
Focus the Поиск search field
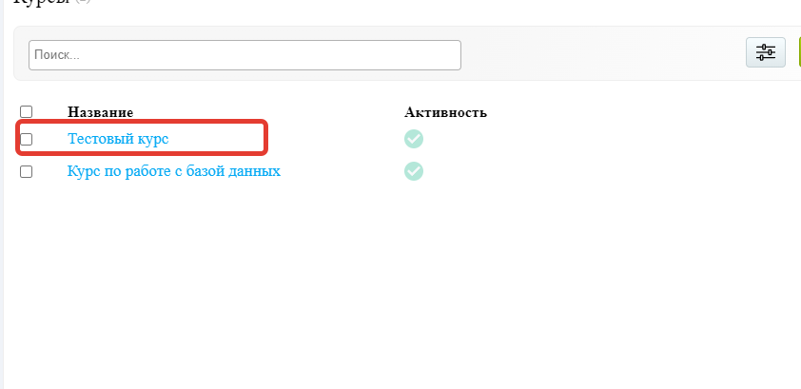pyautogui.click(x=244, y=55)
